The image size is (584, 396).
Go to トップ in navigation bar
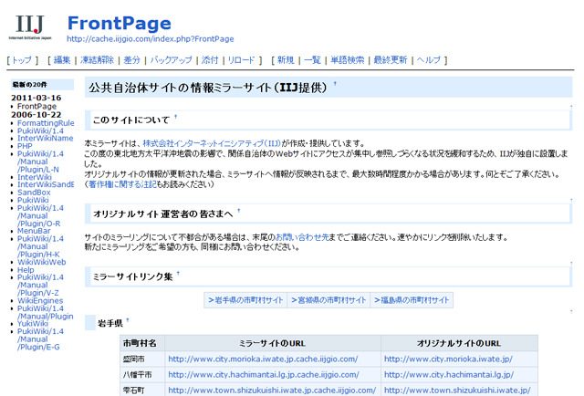coord(22,60)
